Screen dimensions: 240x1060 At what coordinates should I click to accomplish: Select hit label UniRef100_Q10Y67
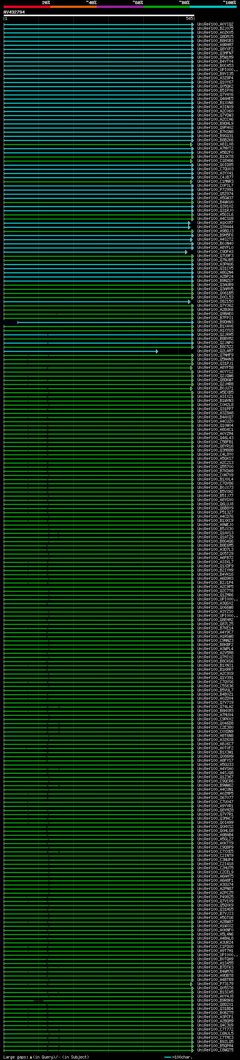point(215,82)
